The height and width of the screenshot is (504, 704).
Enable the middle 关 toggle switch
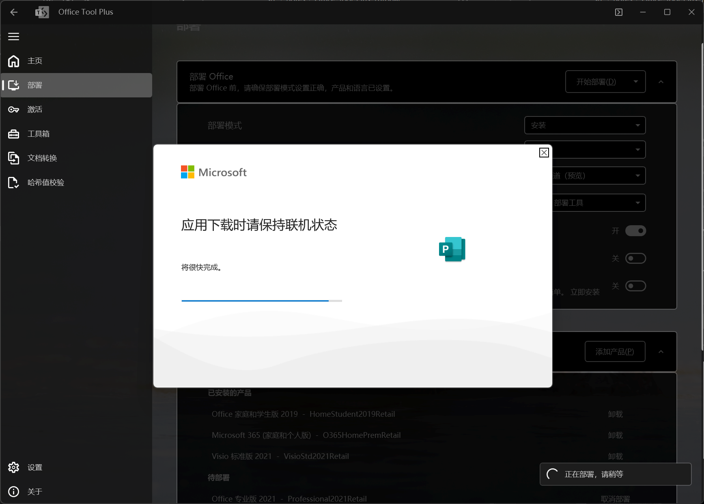(635, 258)
